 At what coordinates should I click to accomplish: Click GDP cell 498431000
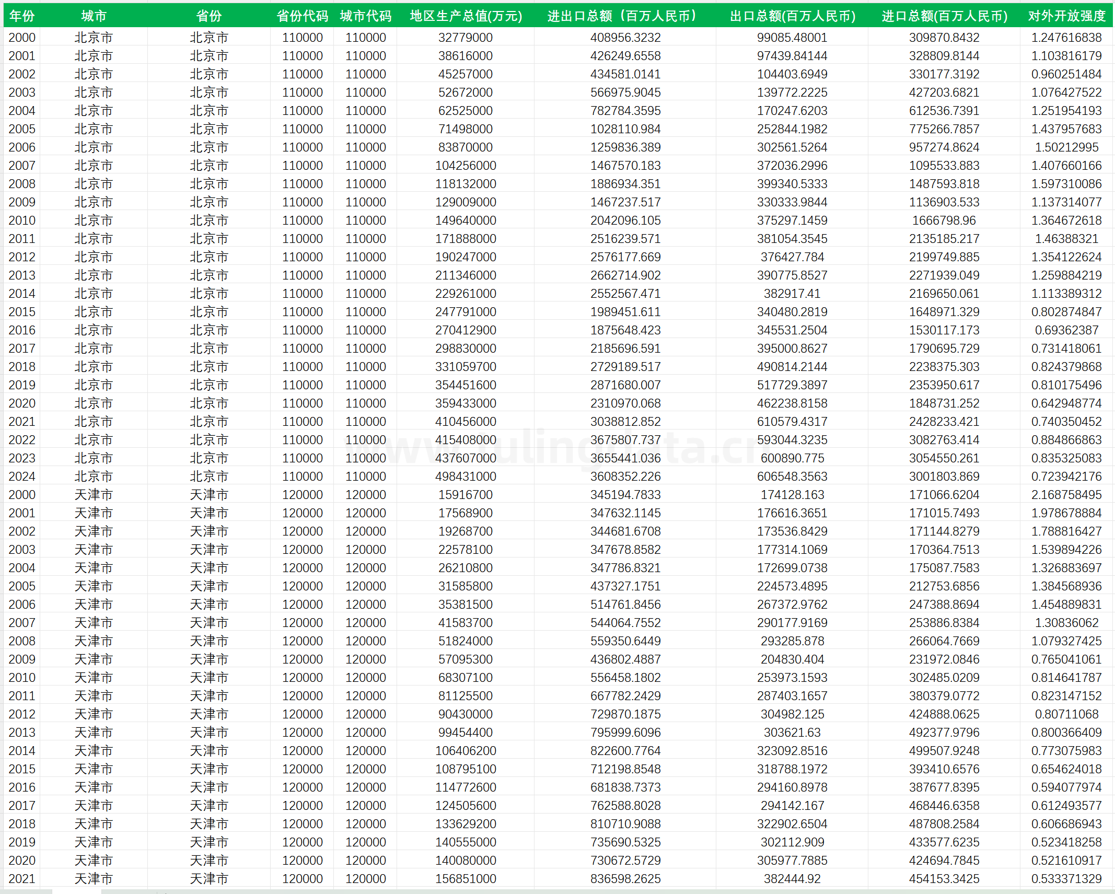pyautogui.click(x=466, y=476)
